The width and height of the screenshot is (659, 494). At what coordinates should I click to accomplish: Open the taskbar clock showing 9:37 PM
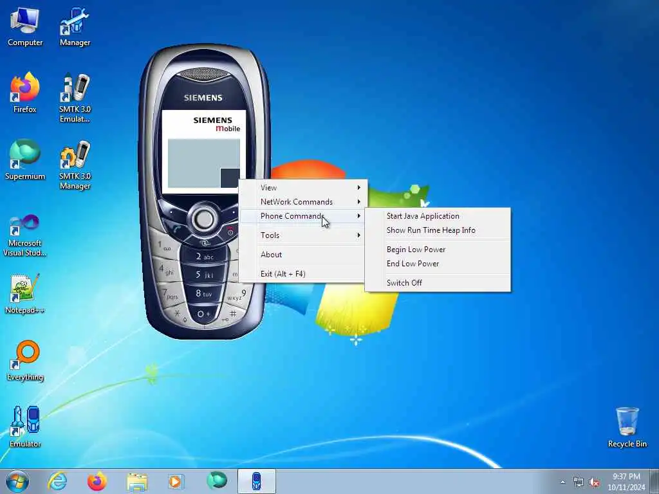point(626,481)
